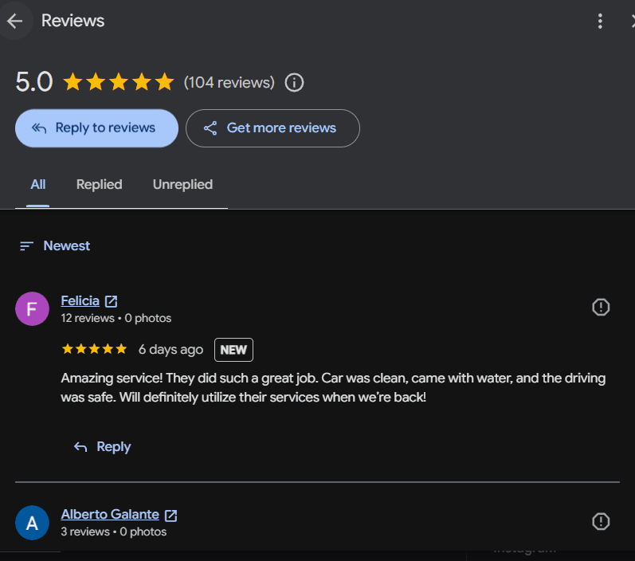Image resolution: width=635 pixels, height=561 pixels.
Task: Open Felicia's profile external link icon
Action: coord(111,301)
